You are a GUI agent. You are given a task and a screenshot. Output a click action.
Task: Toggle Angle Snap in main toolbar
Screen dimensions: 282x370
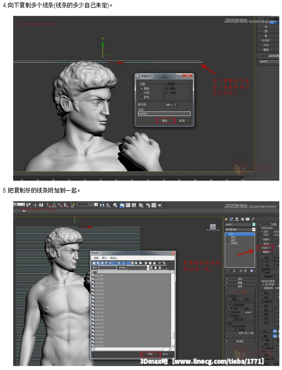(54, 205)
